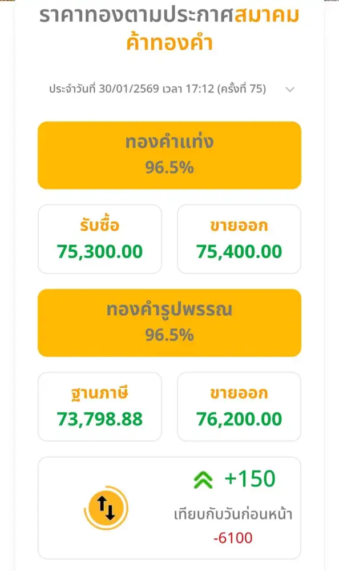Click the circular up-down arrows price change icon

click(106, 509)
